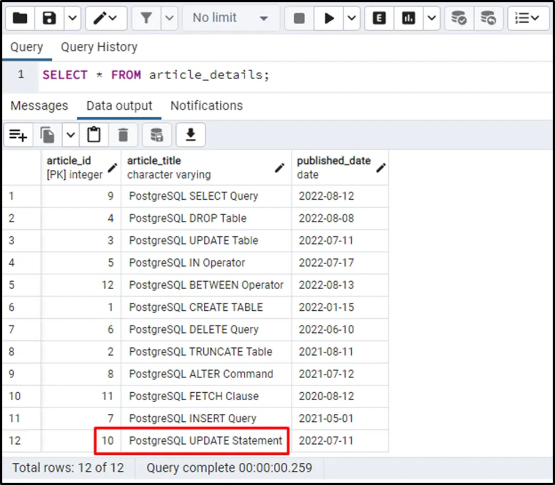The image size is (555, 485).
Task: Expand the Execute options dropdown arrow
Action: pos(352,18)
